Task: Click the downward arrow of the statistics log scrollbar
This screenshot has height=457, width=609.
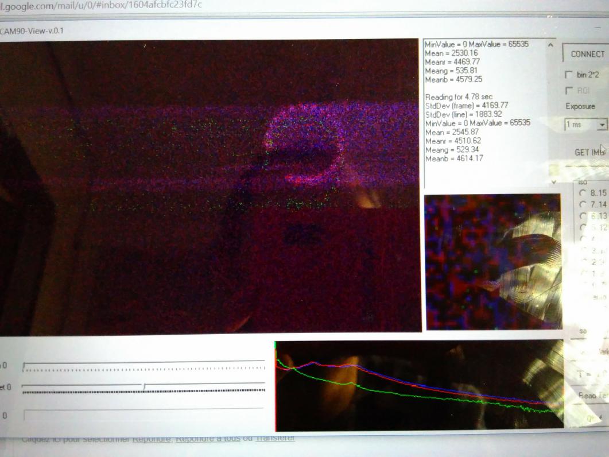Action: coord(554,181)
